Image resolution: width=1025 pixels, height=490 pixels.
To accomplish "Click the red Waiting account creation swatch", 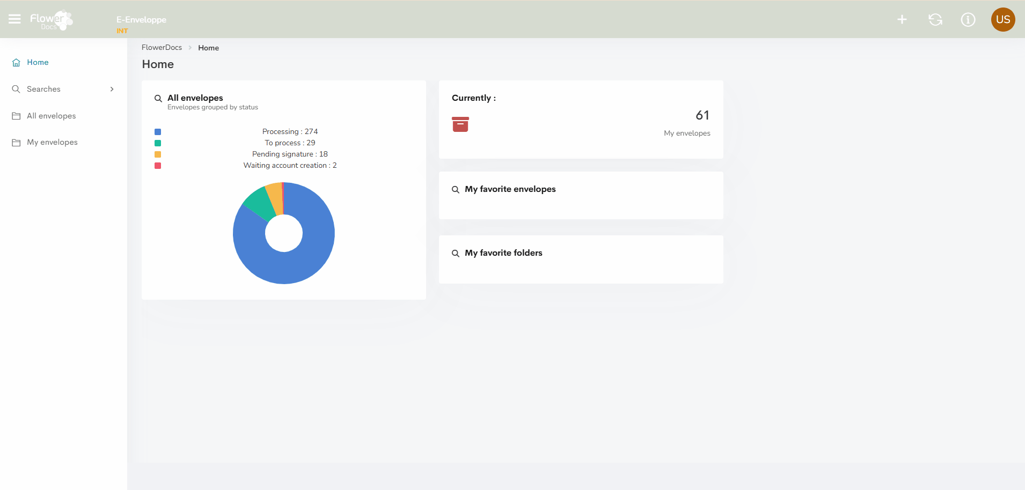I will click(158, 166).
